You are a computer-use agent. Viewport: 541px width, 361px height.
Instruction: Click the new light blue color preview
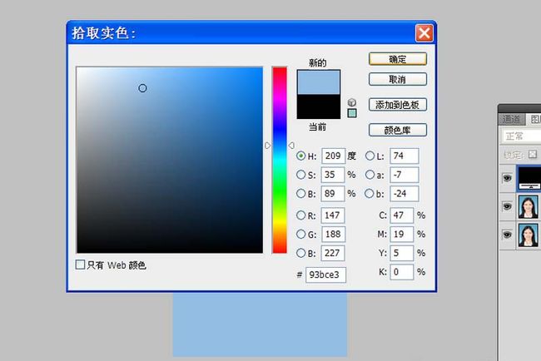(x=319, y=82)
